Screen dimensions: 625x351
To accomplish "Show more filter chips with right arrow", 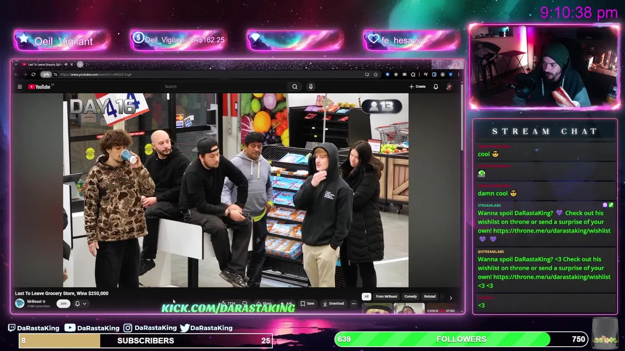I will [x=451, y=297].
